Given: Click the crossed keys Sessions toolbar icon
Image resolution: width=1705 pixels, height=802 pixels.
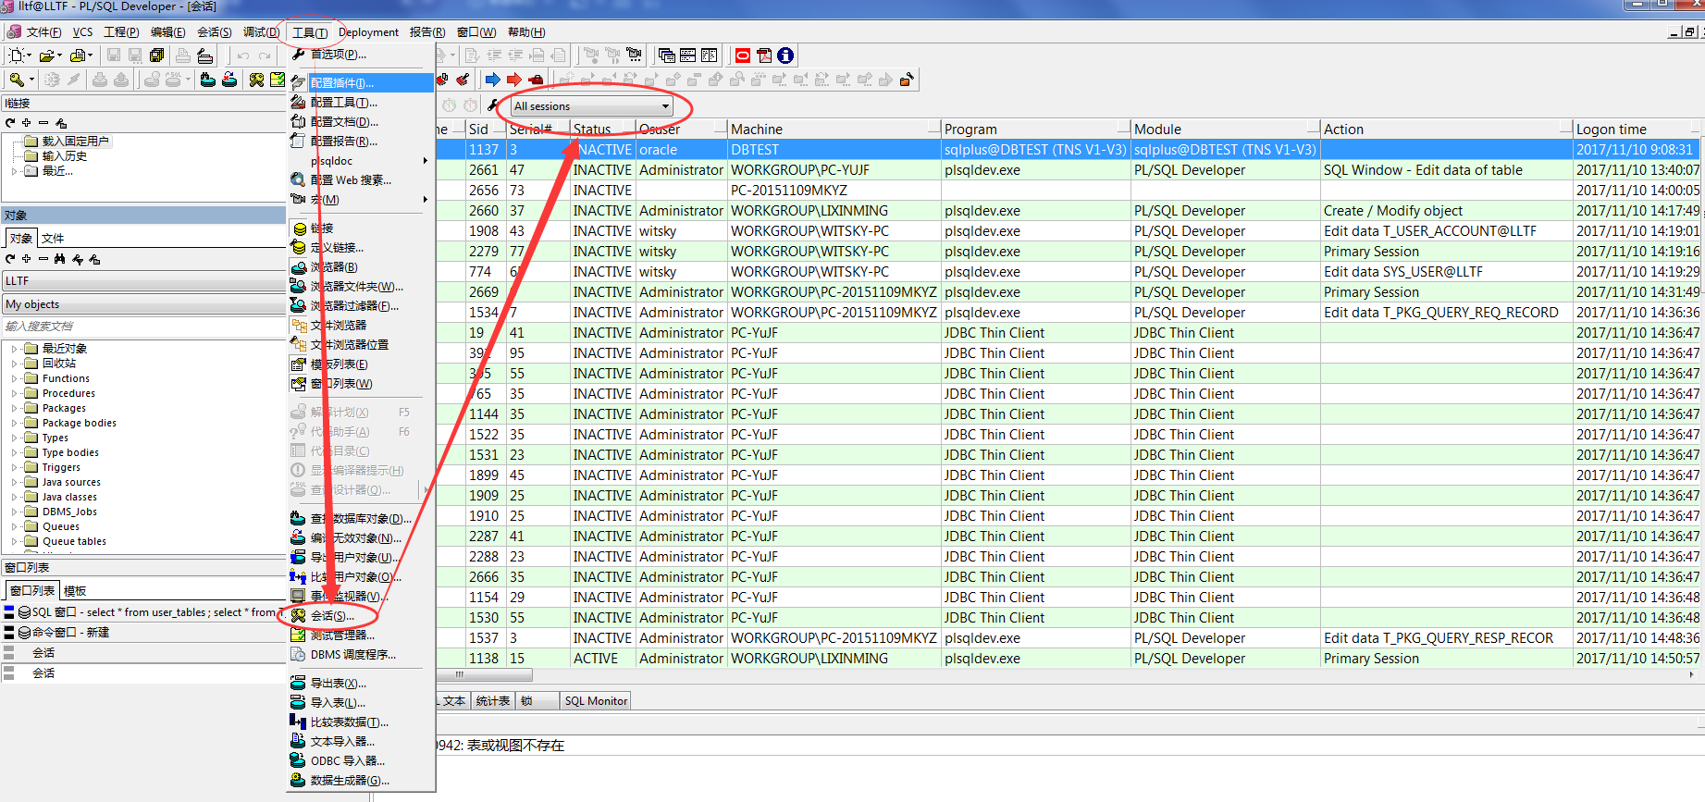Looking at the screenshot, I should pyautogui.click(x=256, y=80).
